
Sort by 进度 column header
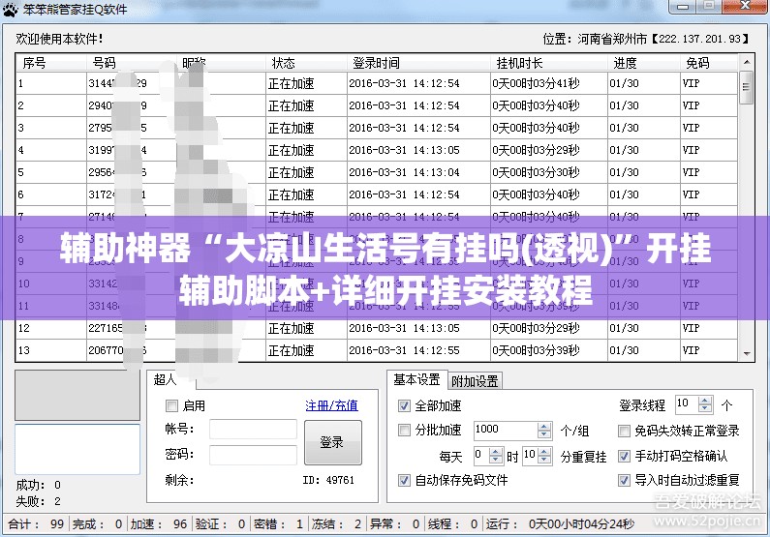(644, 63)
